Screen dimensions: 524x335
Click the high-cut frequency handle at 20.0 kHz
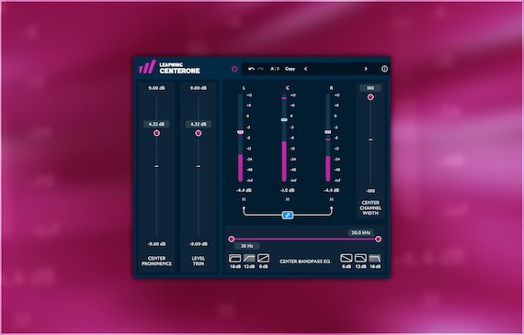tap(378, 239)
